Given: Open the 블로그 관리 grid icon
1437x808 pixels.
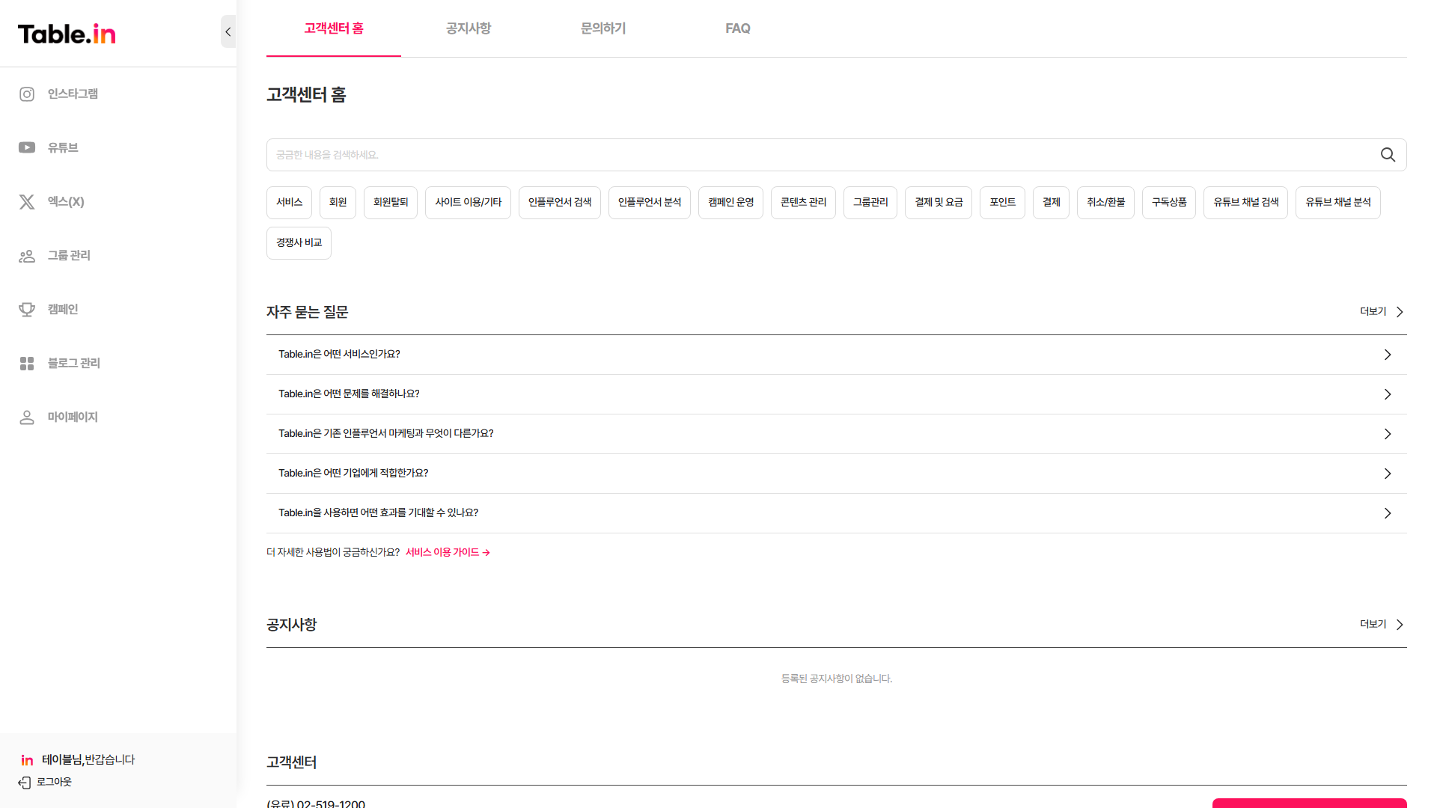Looking at the screenshot, I should pyautogui.click(x=27, y=364).
